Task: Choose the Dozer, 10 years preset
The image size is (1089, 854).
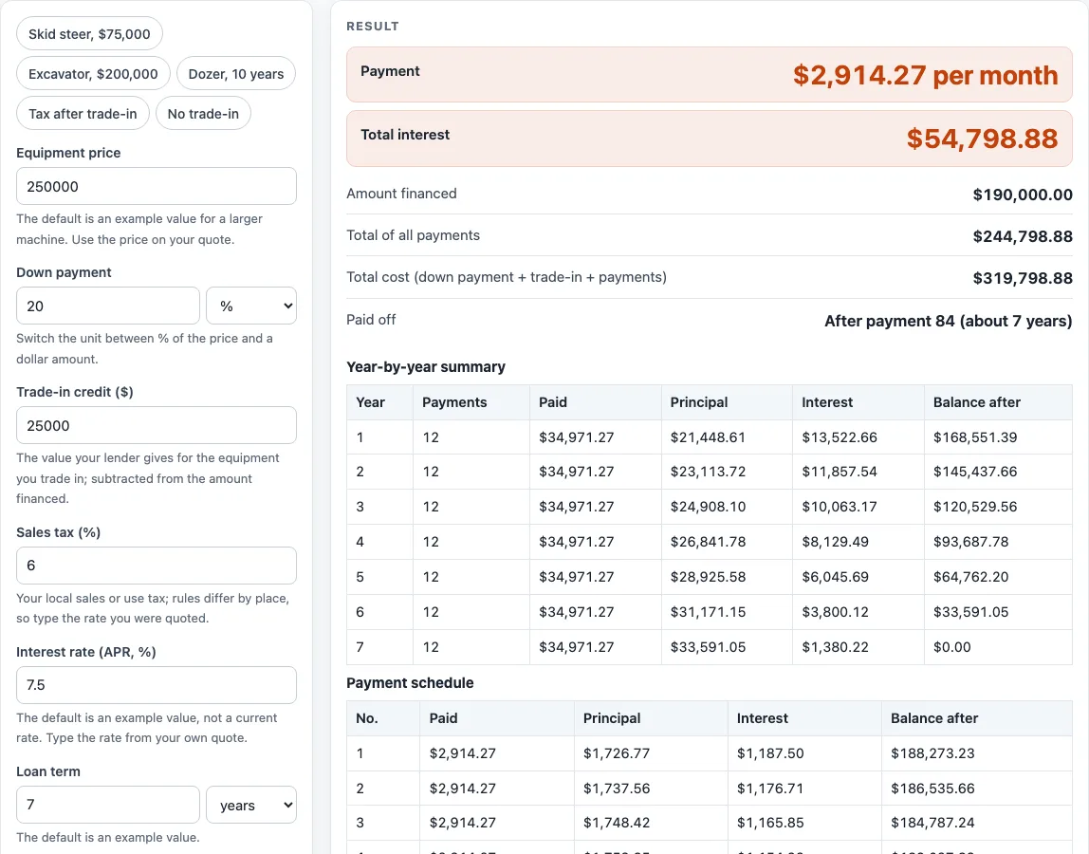Action: [x=236, y=74]
